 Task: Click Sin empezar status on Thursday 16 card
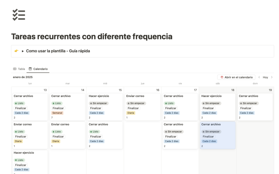(x=136, y=103)
